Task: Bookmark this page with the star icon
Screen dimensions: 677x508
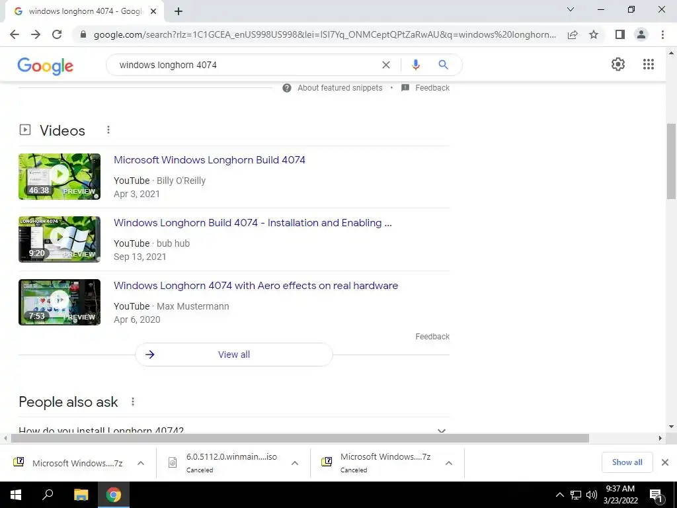Action: (594, 34)
